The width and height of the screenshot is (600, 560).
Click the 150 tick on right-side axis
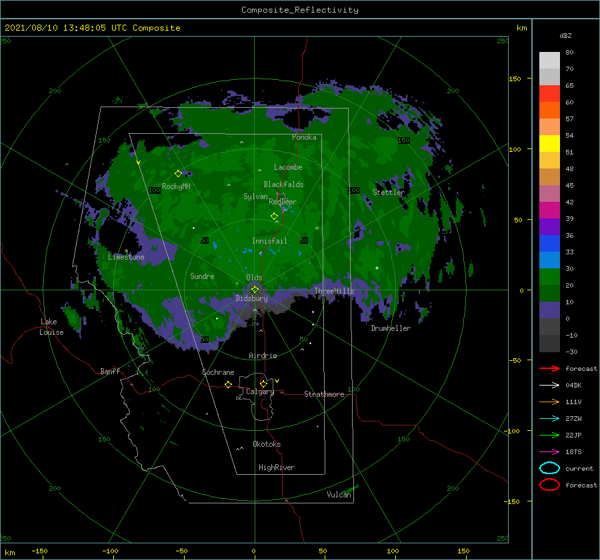click(515, 79)
